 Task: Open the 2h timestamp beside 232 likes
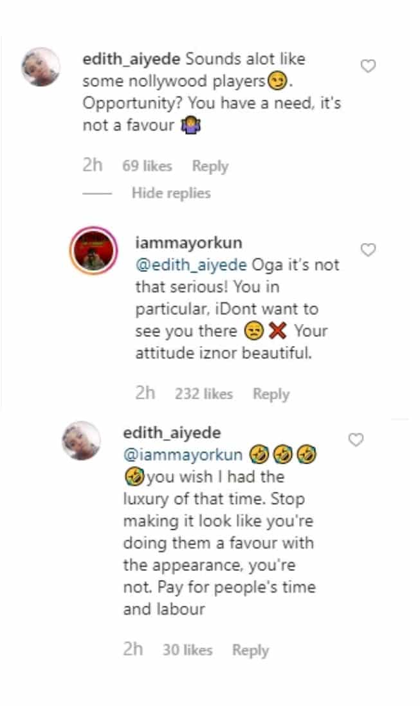pyautogui.click(x=145, y=393)
